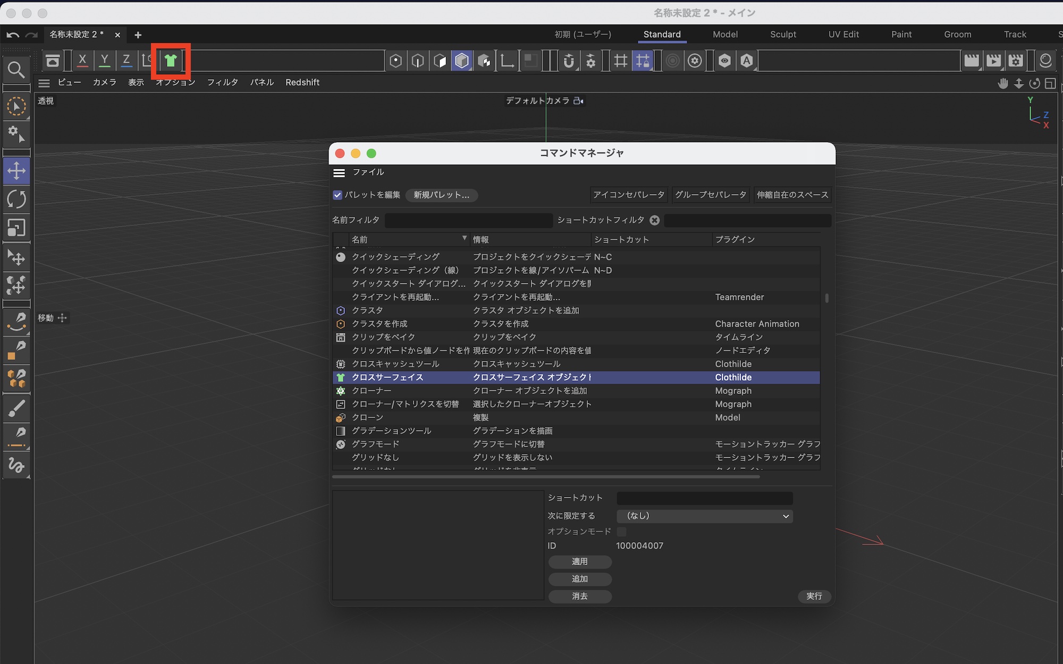
Task: Click the 名前フィルタ input field
Action: [468, 220]
